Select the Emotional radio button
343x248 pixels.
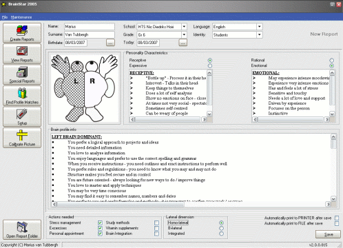332,65
